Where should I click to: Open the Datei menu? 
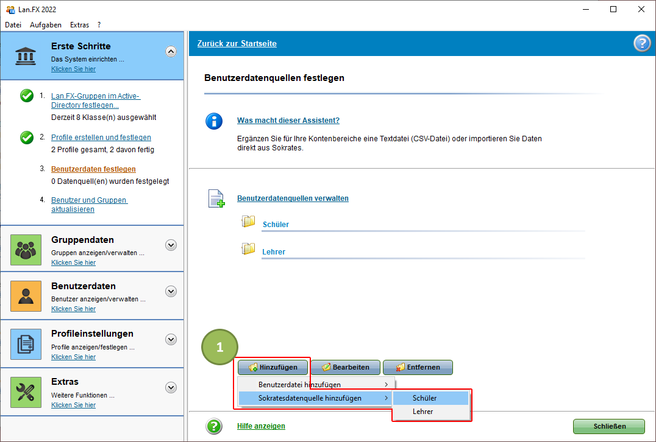pyautogui.click(x=13, y=24)
